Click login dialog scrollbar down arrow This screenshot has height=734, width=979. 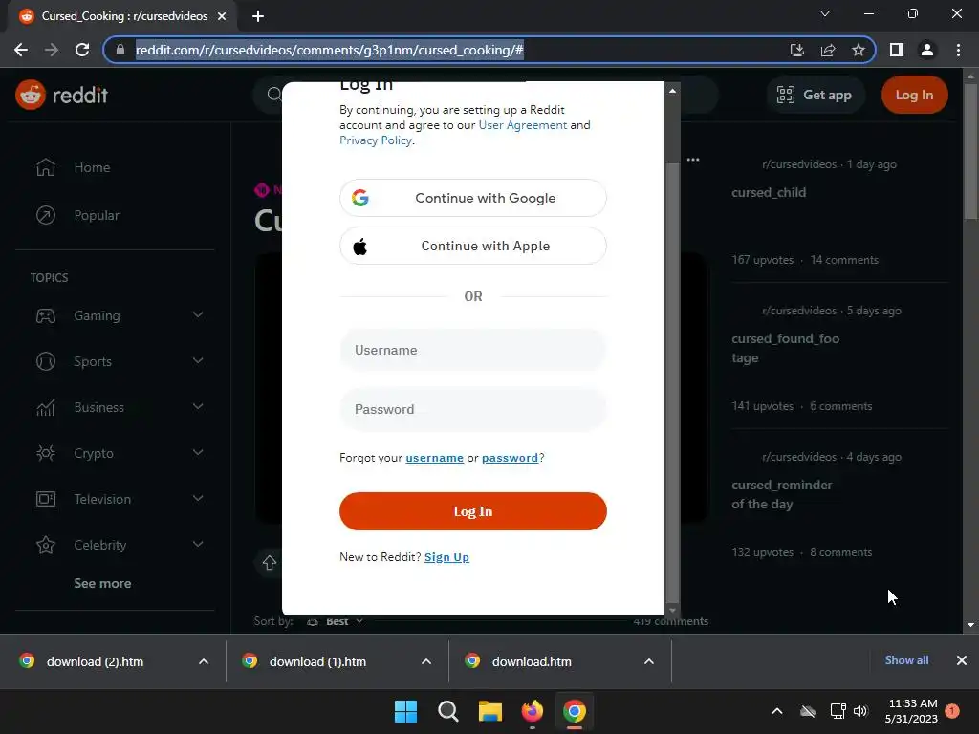click(672, 611)
